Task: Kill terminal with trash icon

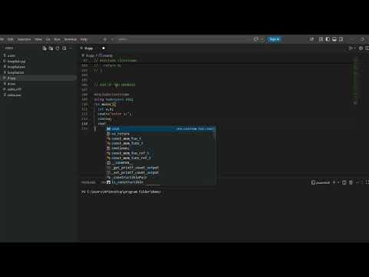Action: pos(351,182)
